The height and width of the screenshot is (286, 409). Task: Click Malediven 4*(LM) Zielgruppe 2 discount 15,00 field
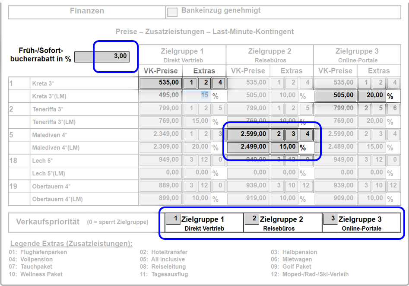[284, 147]
